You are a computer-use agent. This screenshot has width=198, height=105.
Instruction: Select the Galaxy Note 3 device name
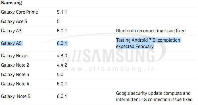[15, 74]
